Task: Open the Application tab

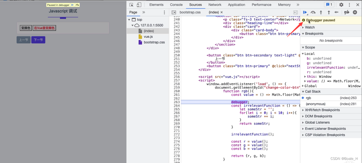Action: click(237, 5)
